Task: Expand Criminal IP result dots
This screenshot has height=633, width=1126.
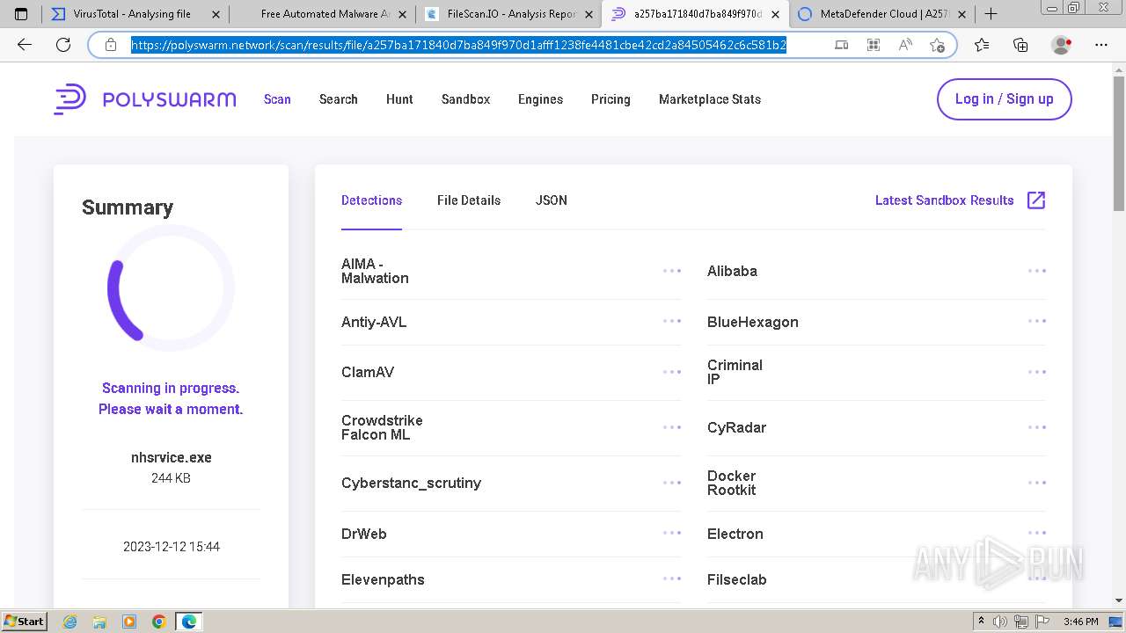Action: coord(1037,372)
